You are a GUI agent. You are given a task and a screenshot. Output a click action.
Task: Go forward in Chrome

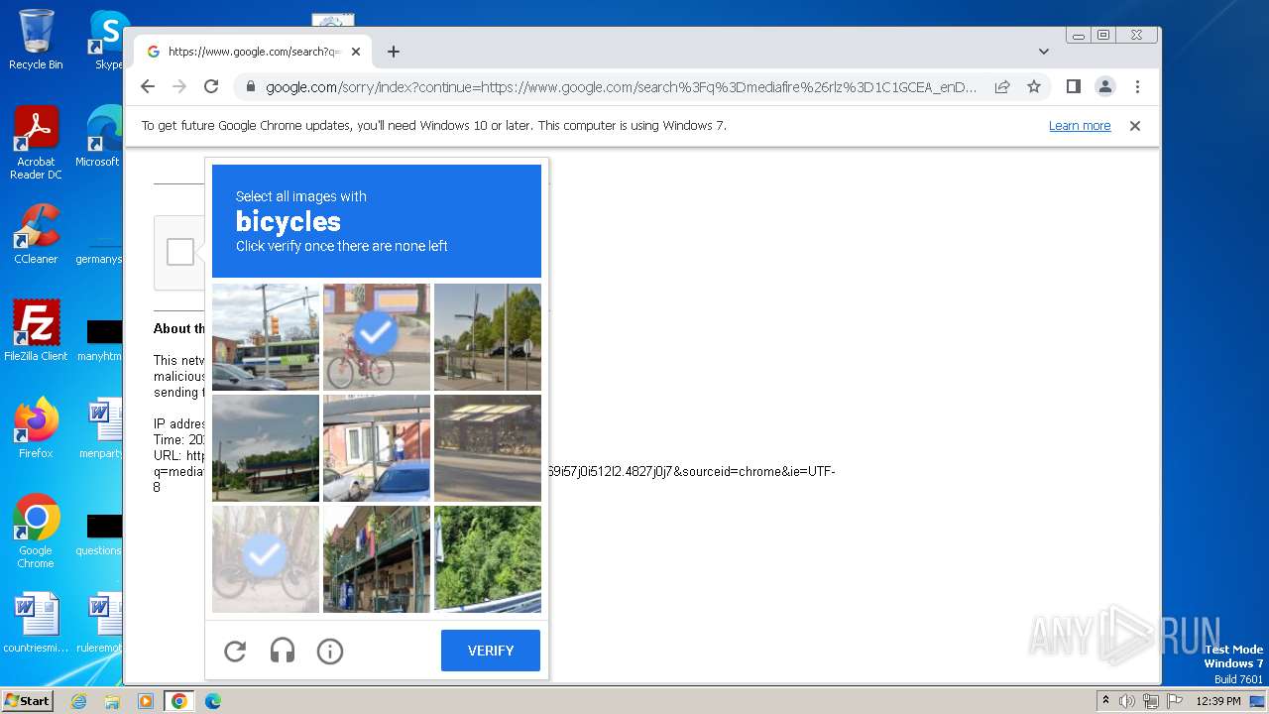point(179,86)
